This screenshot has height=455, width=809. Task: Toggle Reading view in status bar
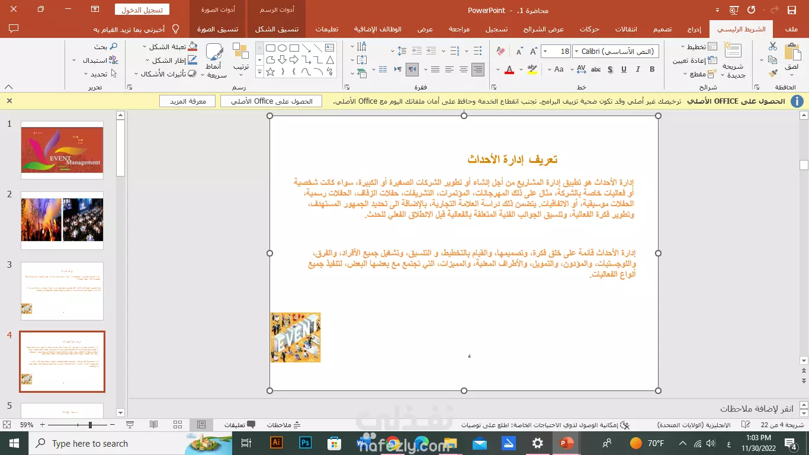153,425
